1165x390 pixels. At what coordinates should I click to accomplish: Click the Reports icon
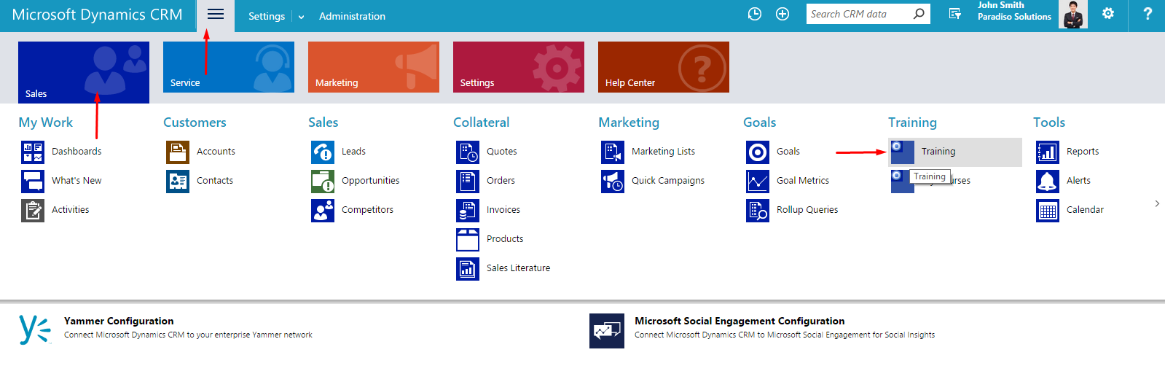1048,152
